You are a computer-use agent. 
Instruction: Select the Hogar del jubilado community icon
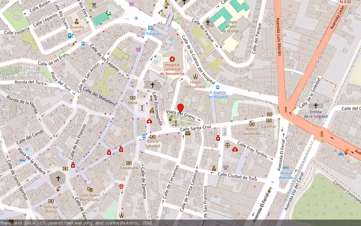[196, 76]
